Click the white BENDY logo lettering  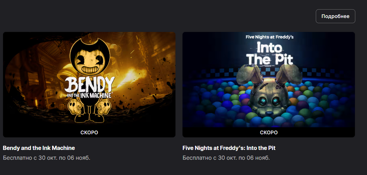click(90, 85)
